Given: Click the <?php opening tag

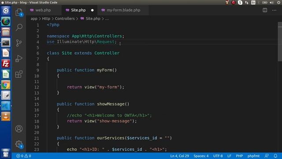Looking at the screenshot, I should click(53, 25).
